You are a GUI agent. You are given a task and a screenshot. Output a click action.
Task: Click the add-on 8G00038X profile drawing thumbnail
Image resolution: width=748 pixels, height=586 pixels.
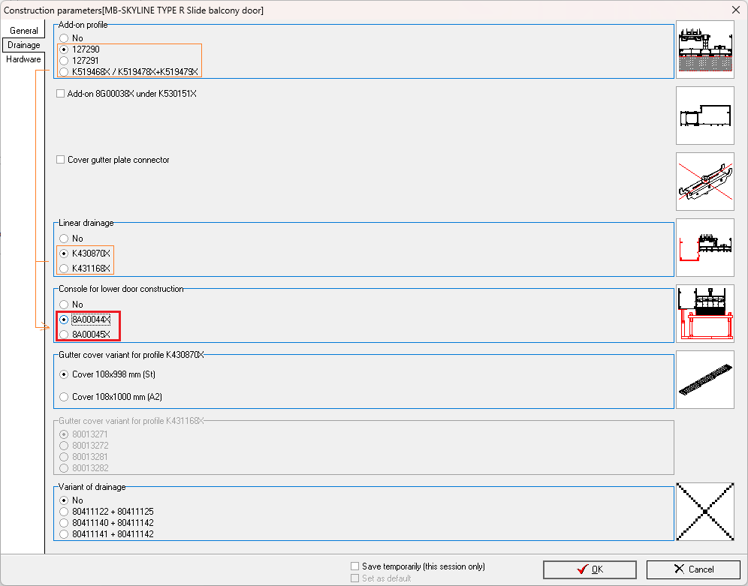click(704, 116)
